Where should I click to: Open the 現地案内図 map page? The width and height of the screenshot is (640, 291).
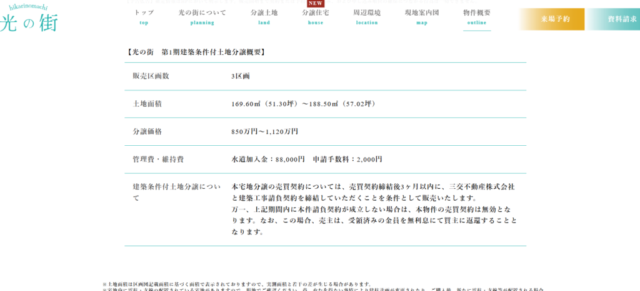(x=422, y=17)
